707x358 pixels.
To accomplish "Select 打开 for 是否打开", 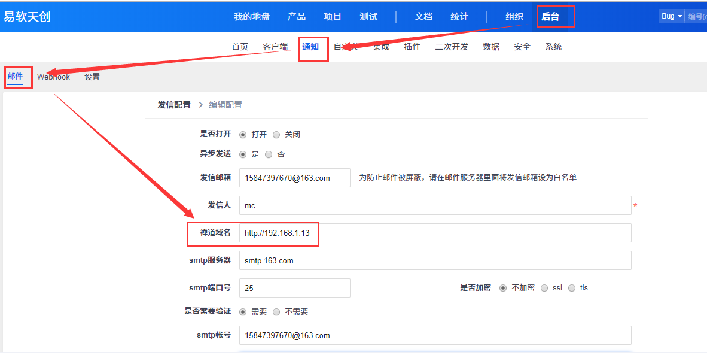I will point(243,135).
